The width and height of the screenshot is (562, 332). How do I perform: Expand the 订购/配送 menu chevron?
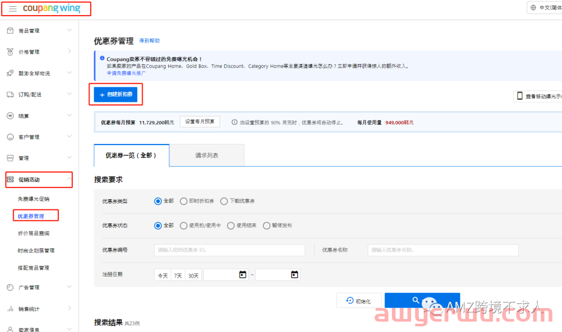pyautogui.click(x=69, y=94)
